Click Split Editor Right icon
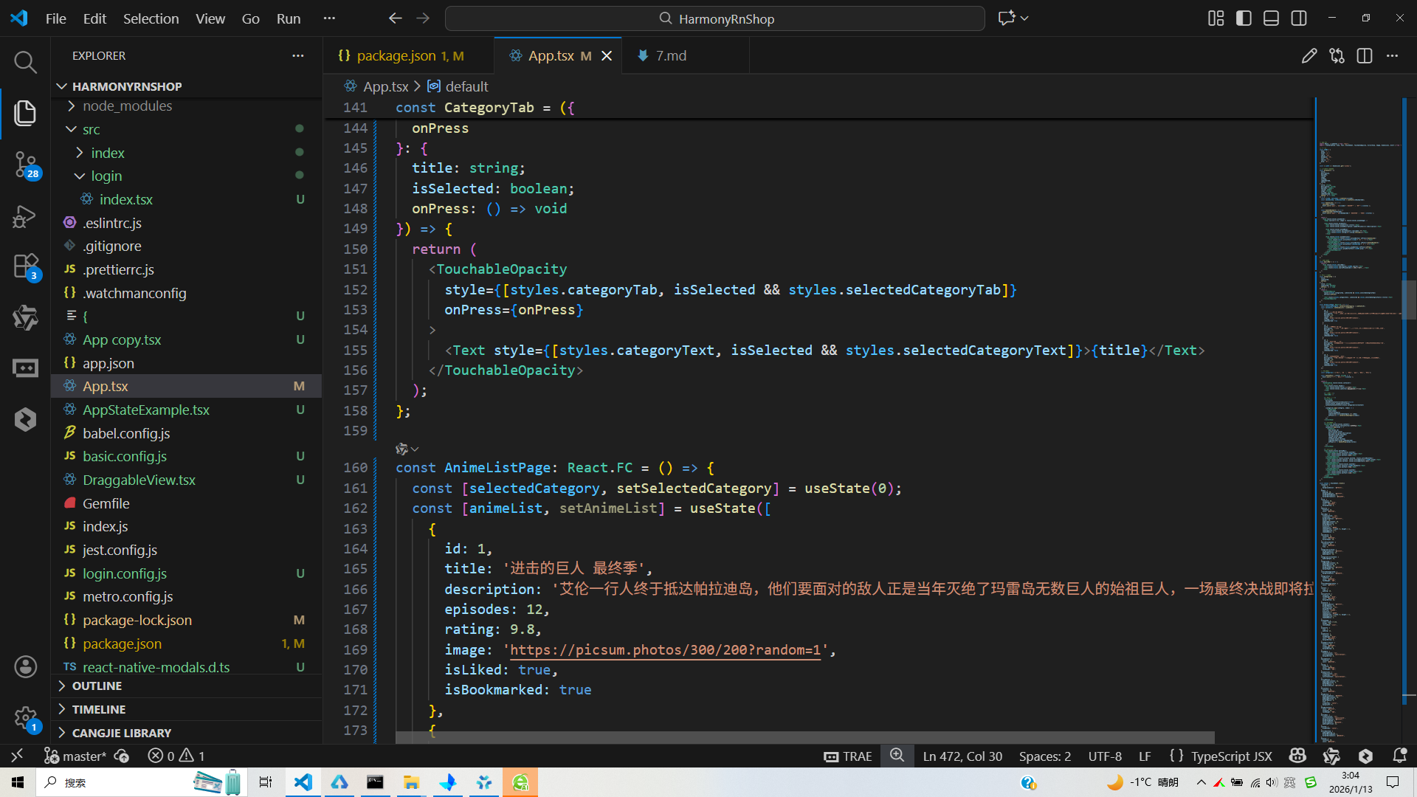Viewport: 1417px width, 797px height. tap(1364, 56)
